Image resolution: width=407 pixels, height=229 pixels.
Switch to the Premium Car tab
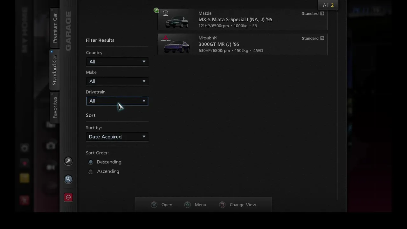coord(55,28)
